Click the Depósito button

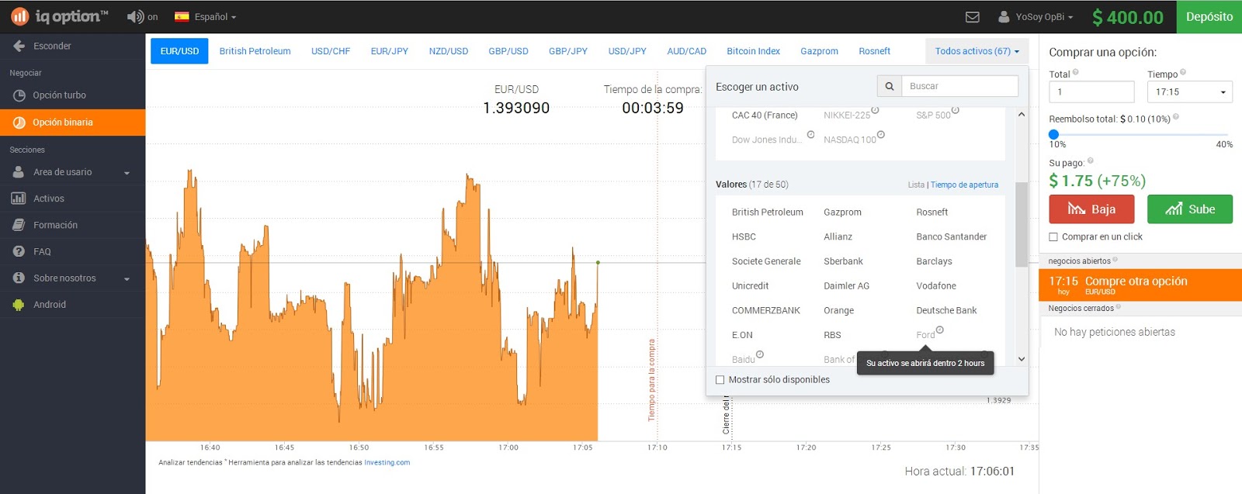[1209, 16]
